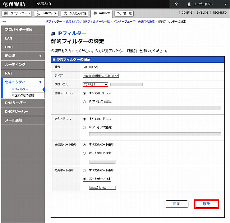Select IPアドレスで指定 for 送信元アドレス
This screenshot has height=223, width=230.
click(84, 102)
